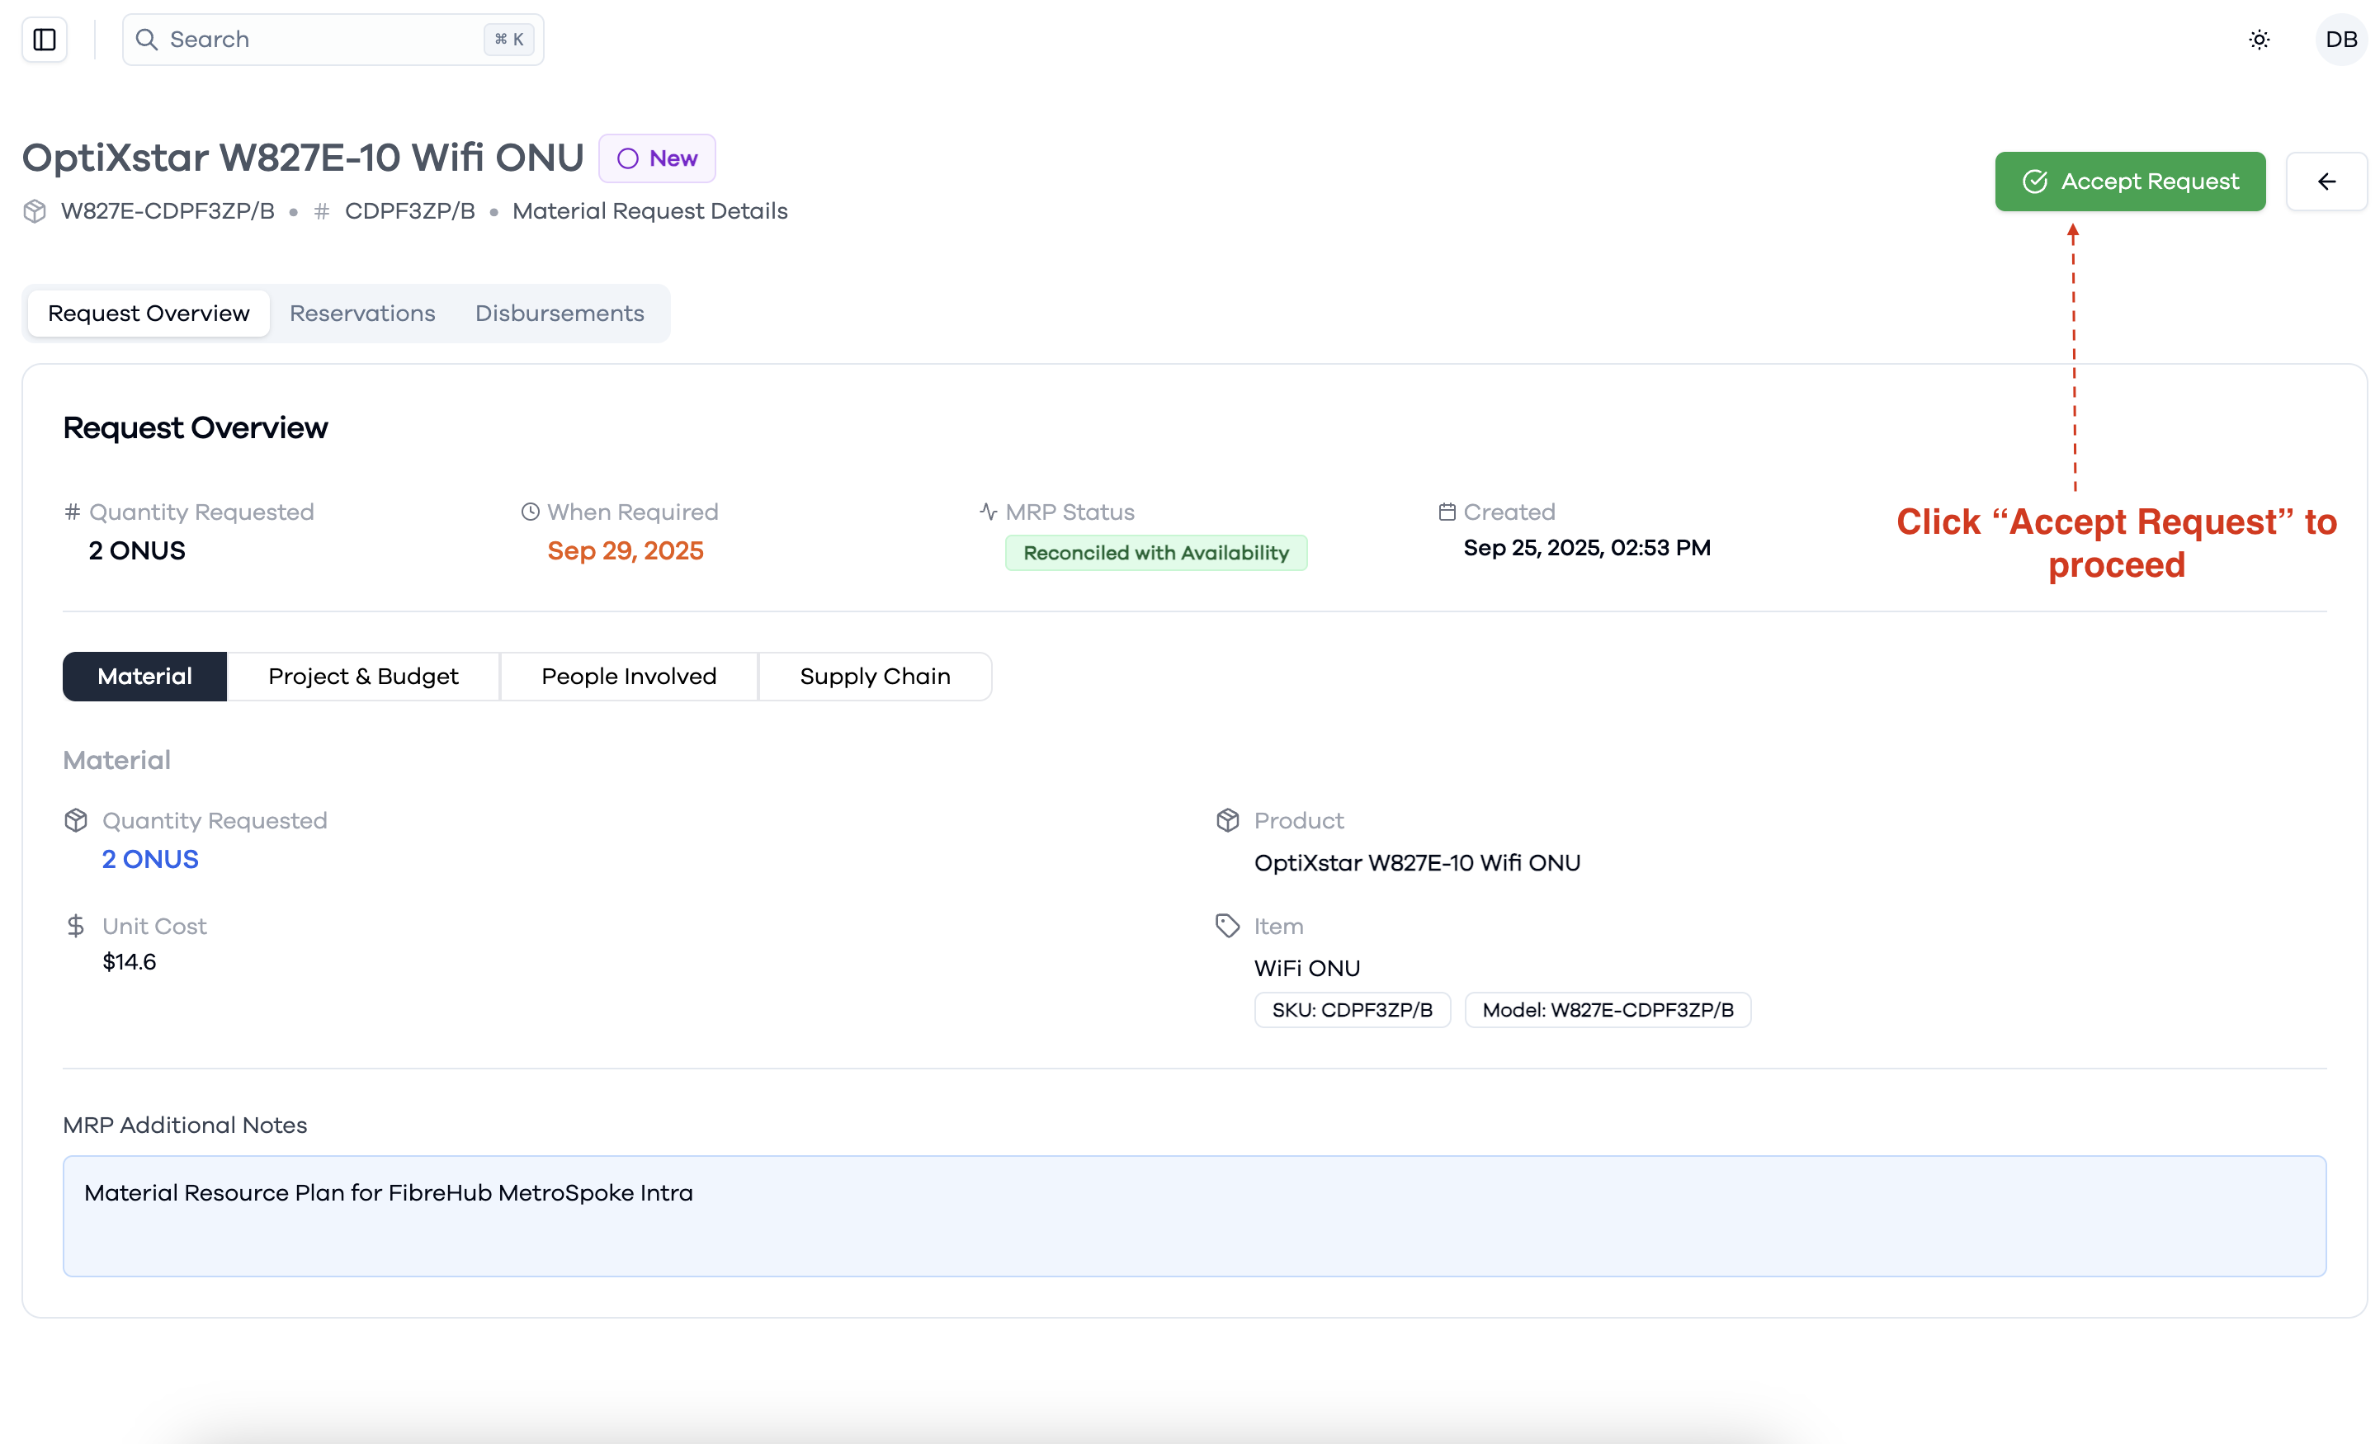This screenshot has height=1444, width=2380.
Task: Click the $14.6 unit cost value
Action: (130, 962)
